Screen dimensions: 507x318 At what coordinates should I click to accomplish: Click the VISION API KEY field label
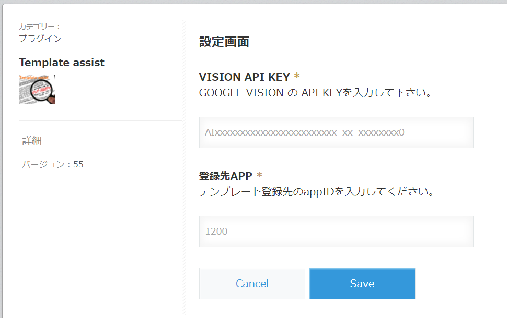coord(244,77)
